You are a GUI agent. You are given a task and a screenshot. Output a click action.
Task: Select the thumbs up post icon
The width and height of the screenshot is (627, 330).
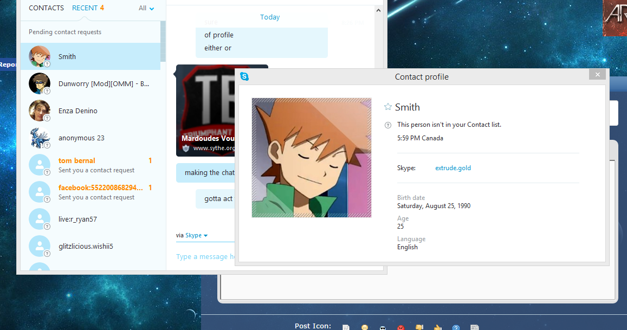[437, 328]
